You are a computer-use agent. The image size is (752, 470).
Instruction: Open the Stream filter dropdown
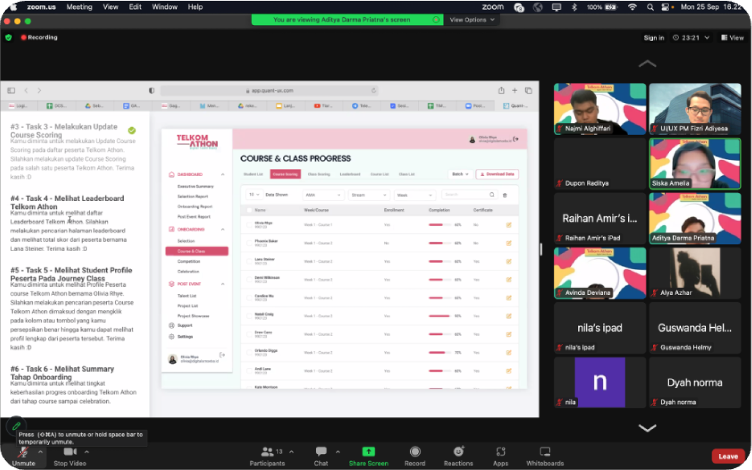tap(369, 195)
